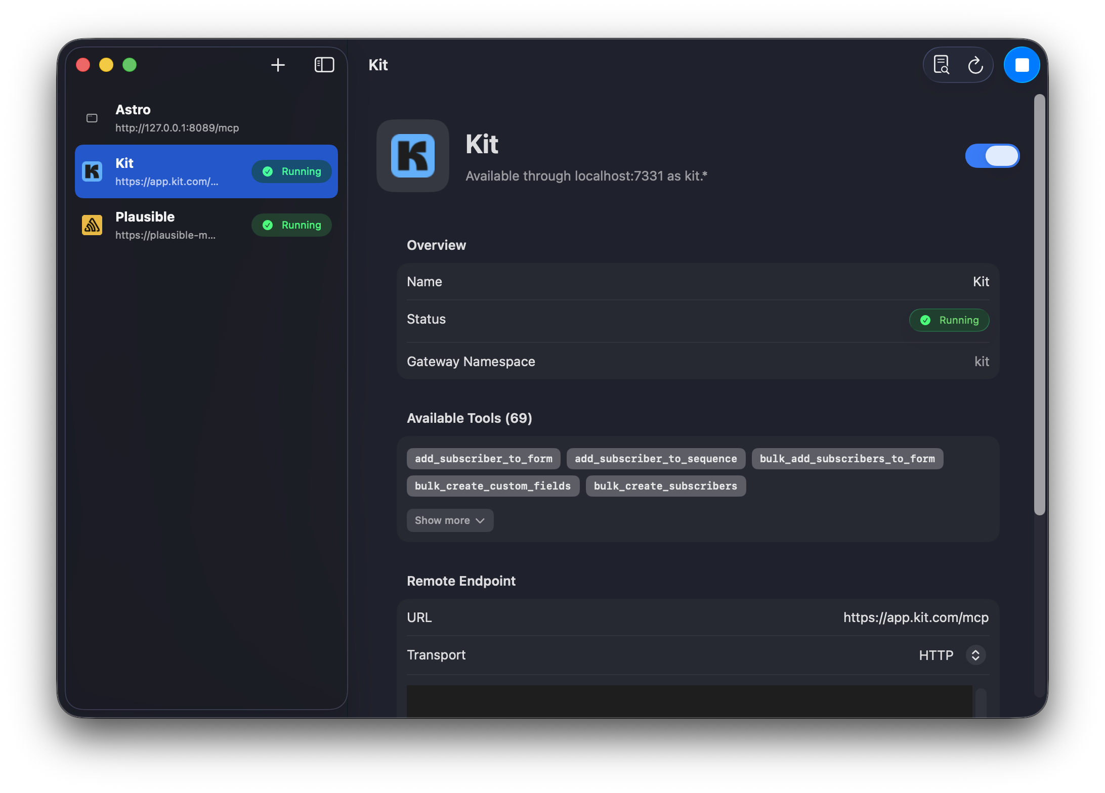Viewport: 1105px width, 793px height.
Task: Click the Available Tools (69) heading
Action: tap(470, 418)
